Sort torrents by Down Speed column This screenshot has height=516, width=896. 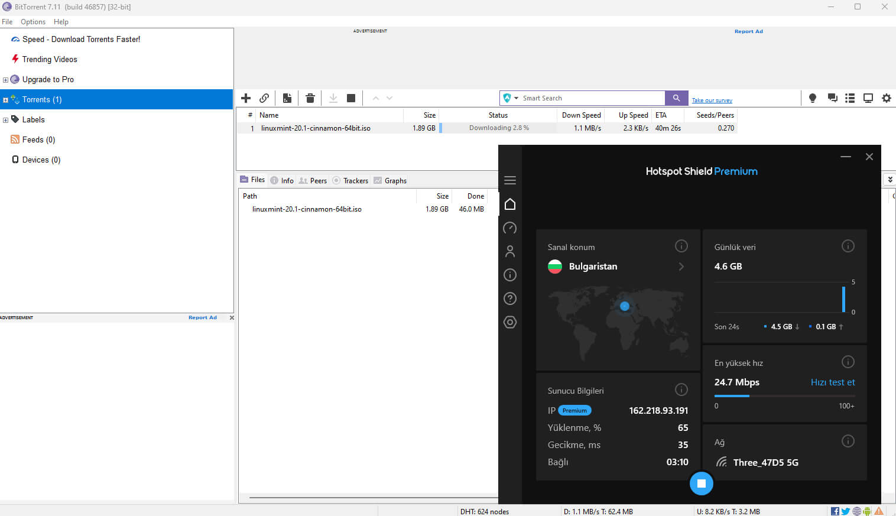click(x=581, y=115)
